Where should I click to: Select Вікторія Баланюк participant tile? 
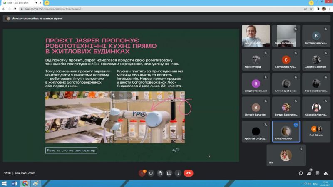point(256,108)
